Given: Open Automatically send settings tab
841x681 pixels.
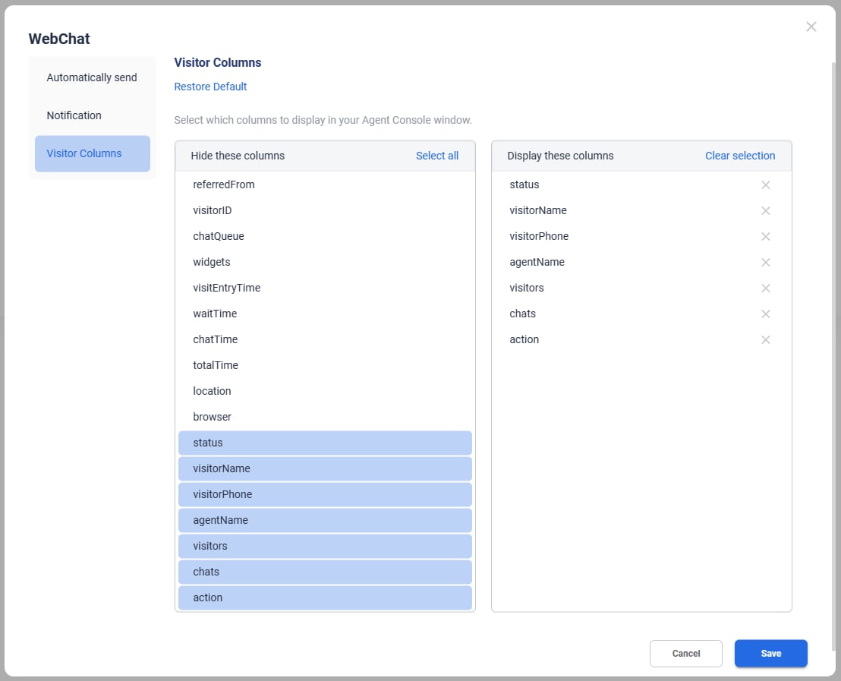Looking at the screenshot, I should [92, 77].
